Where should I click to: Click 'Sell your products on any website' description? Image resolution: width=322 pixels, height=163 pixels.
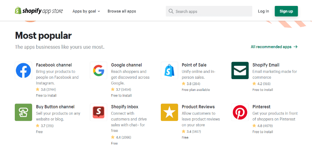tap(58, 116)
